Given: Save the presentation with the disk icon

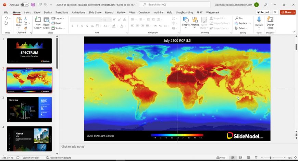Looking at the screenshot, I should 33,5.
